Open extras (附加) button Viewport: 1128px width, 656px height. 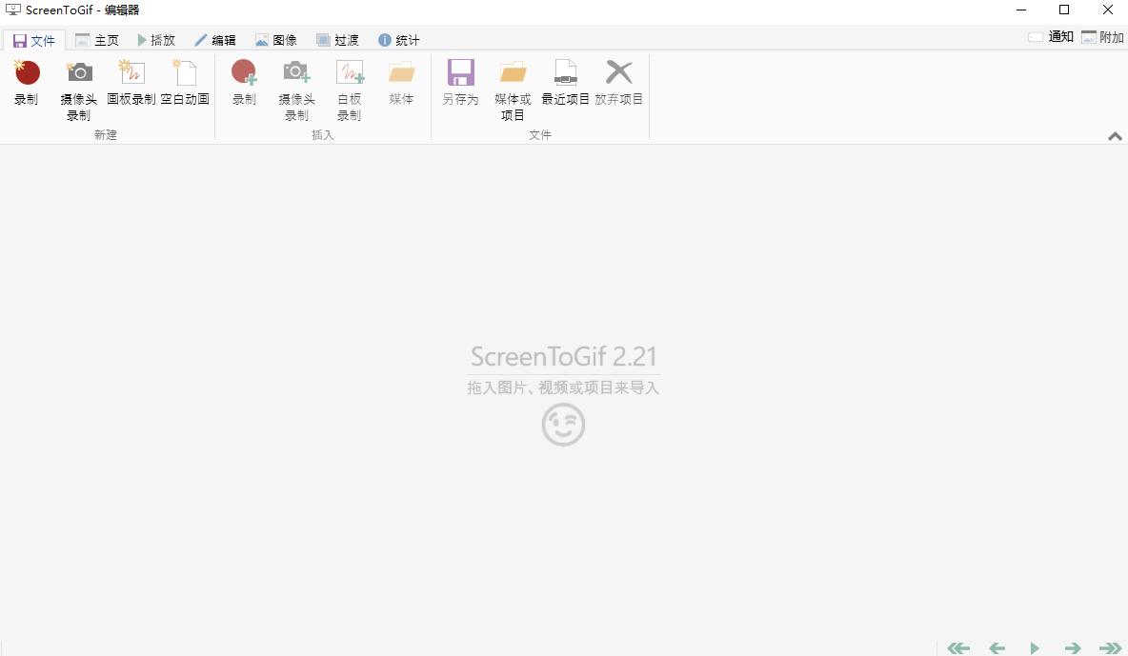[1103, 37]
